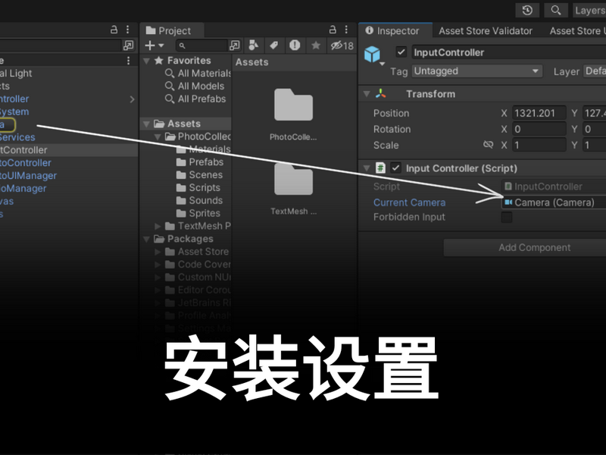Select the Scripts folder

coord(198,187)
